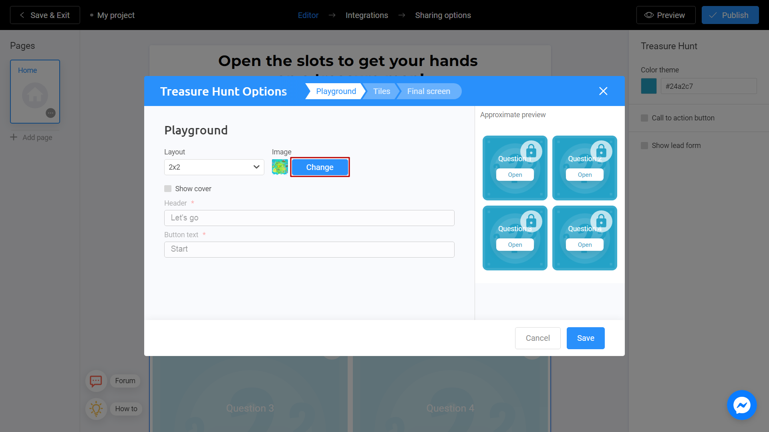Enable the Show lead form toggle
This screenshot has height=432, width=769.
(644, 145)
